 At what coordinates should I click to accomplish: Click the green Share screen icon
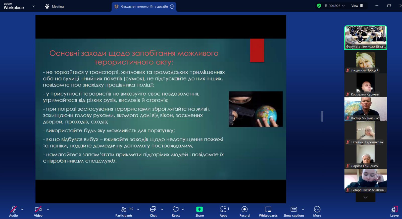click(x=199, y=209)
